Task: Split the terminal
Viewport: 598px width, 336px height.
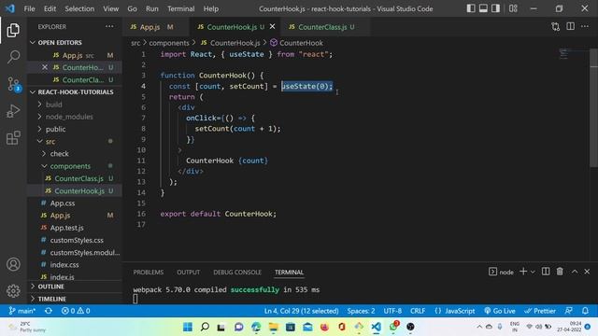Action: point(546,272)
